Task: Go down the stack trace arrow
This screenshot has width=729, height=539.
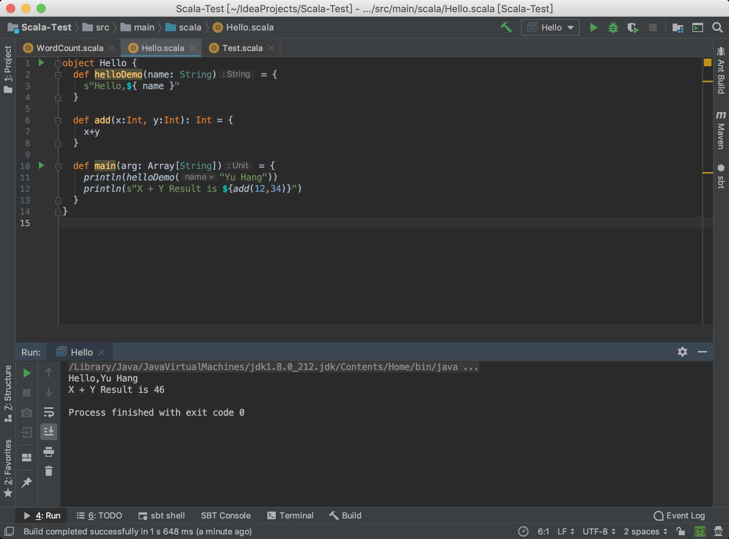Action: pos(49,392)
